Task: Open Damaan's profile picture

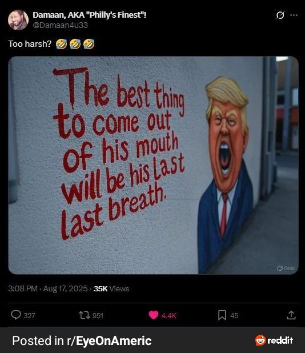Action: tap(18, 20)
